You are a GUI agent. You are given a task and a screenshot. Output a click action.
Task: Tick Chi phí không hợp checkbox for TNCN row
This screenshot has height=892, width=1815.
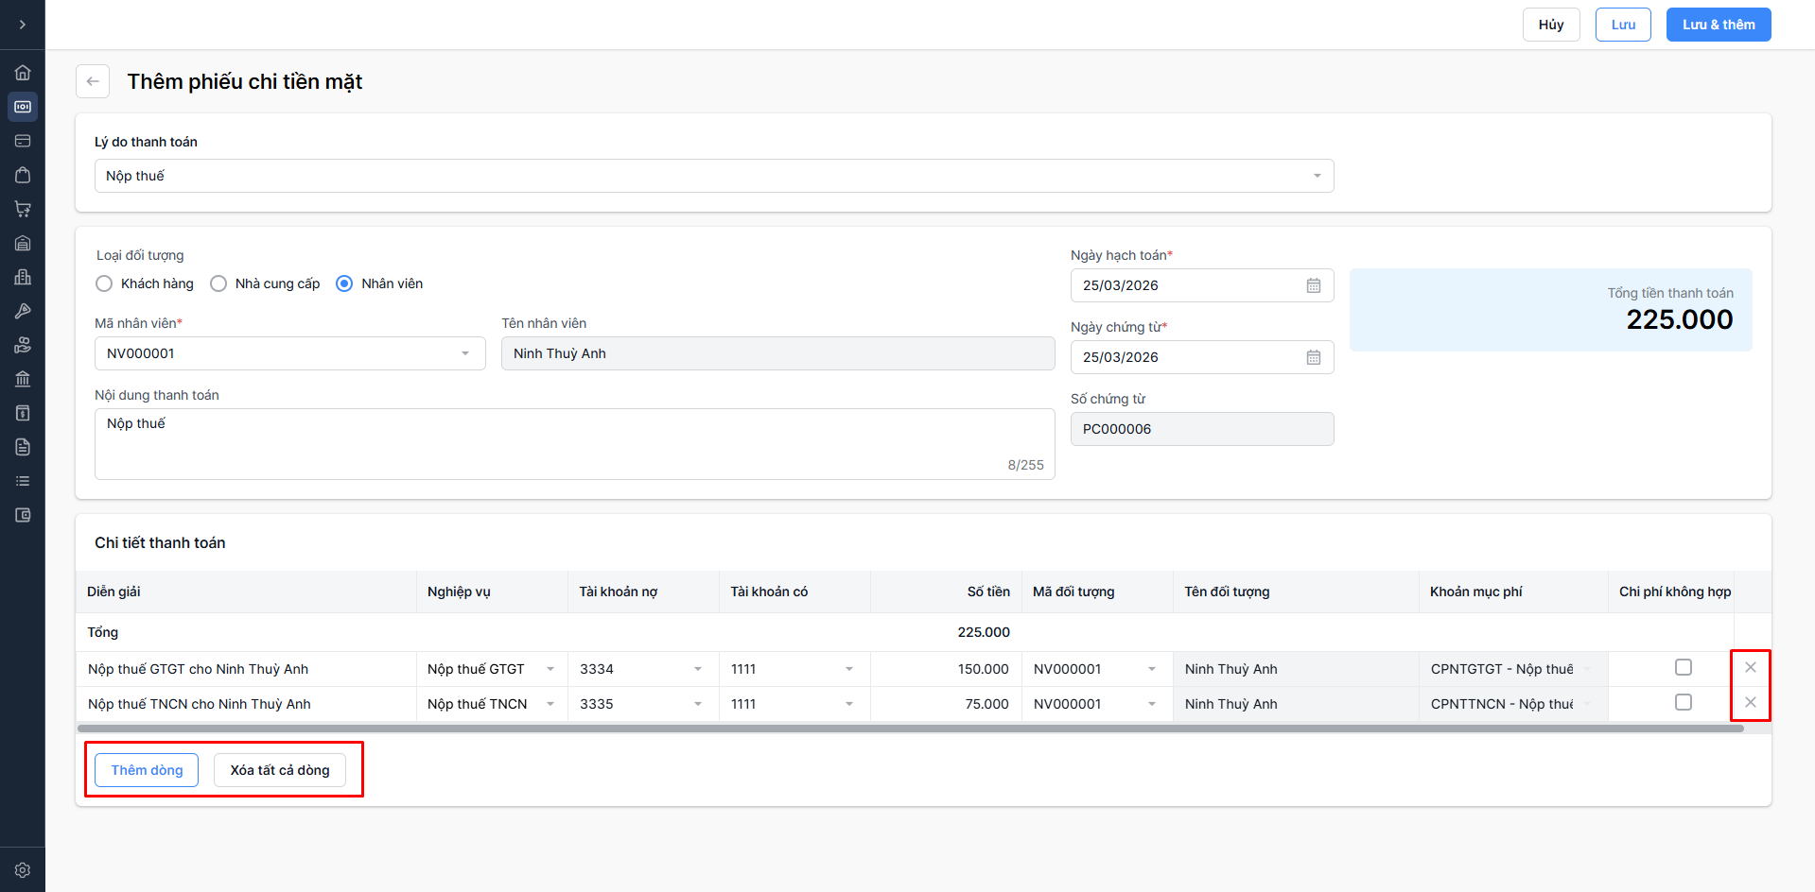1684,703
